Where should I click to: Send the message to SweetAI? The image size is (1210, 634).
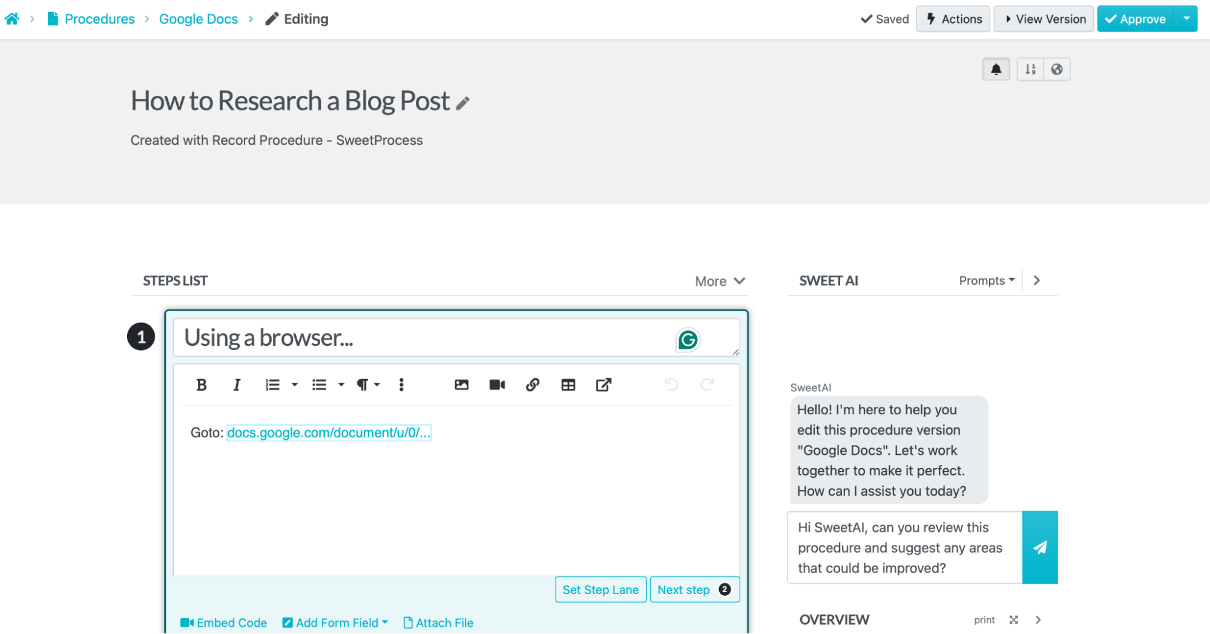pos(1040,547)
